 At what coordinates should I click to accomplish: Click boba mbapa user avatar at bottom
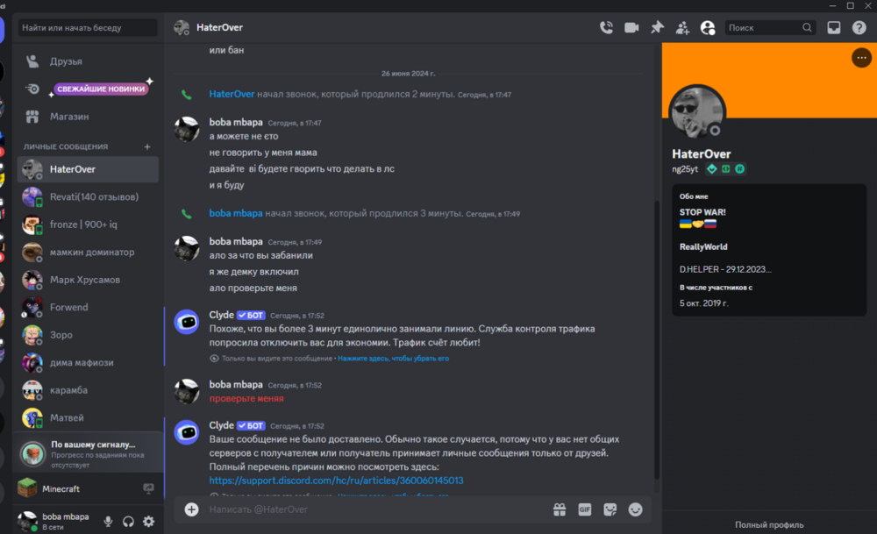click(26, 521)
